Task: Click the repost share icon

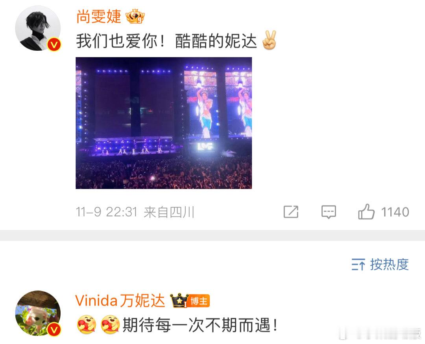Action: point(291,212)
